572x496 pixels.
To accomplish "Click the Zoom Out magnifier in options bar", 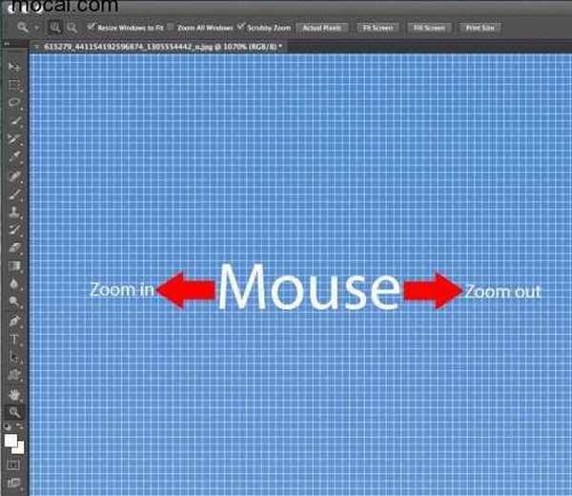I will 71,28.
